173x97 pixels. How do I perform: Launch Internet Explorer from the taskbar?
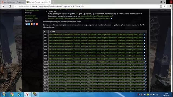point(19,95)
